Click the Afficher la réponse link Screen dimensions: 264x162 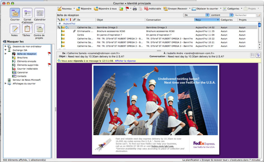(x=125, y=61)
